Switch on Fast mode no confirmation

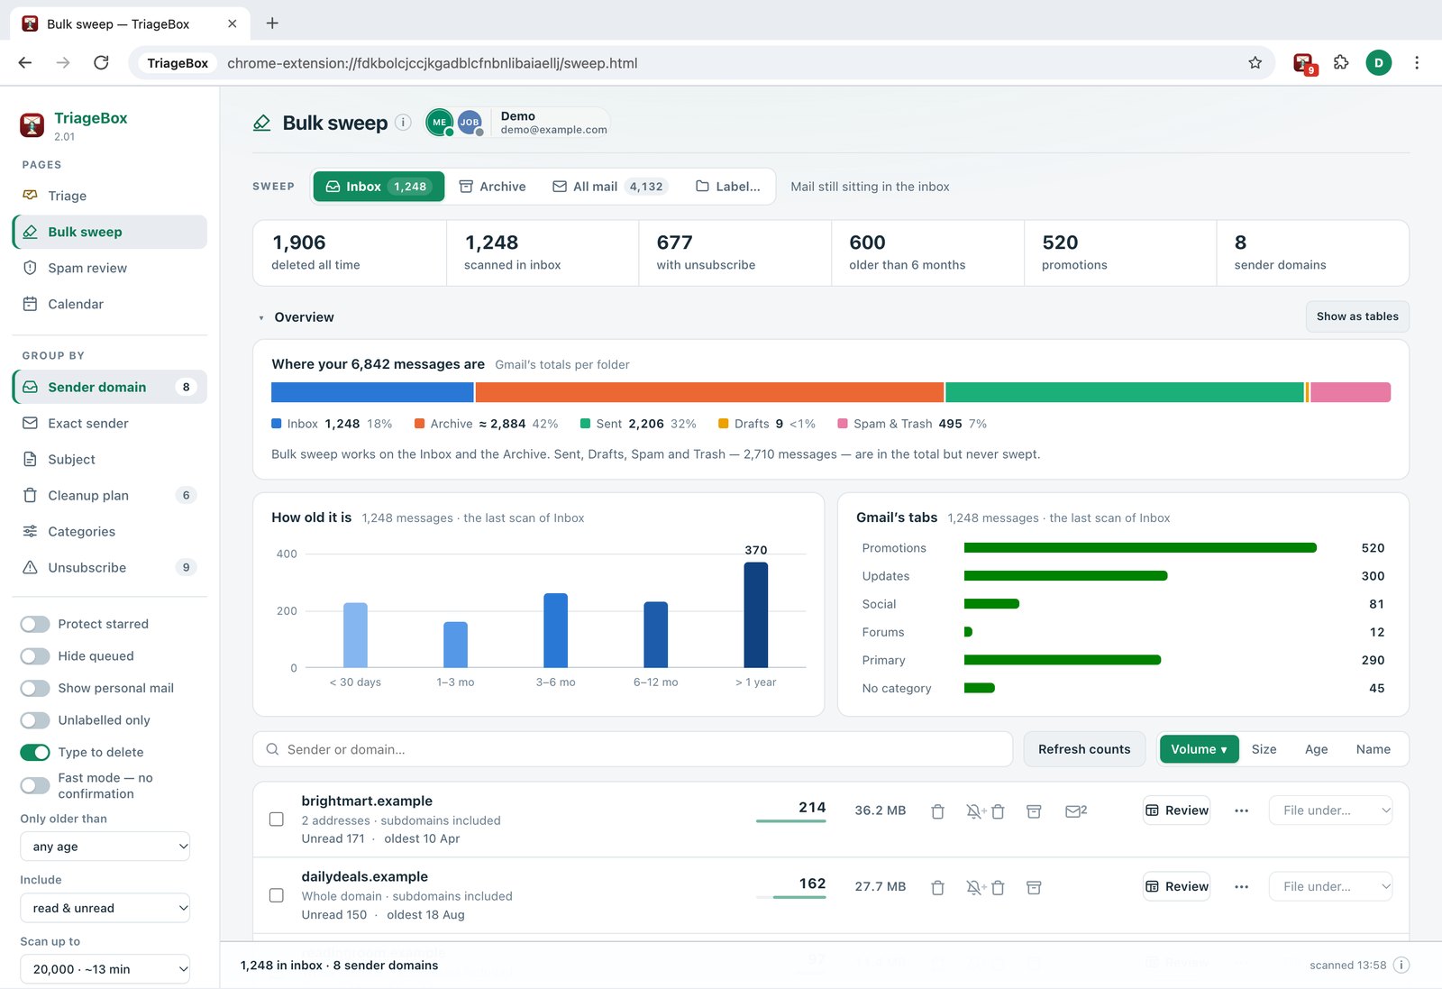coord(35,785)
